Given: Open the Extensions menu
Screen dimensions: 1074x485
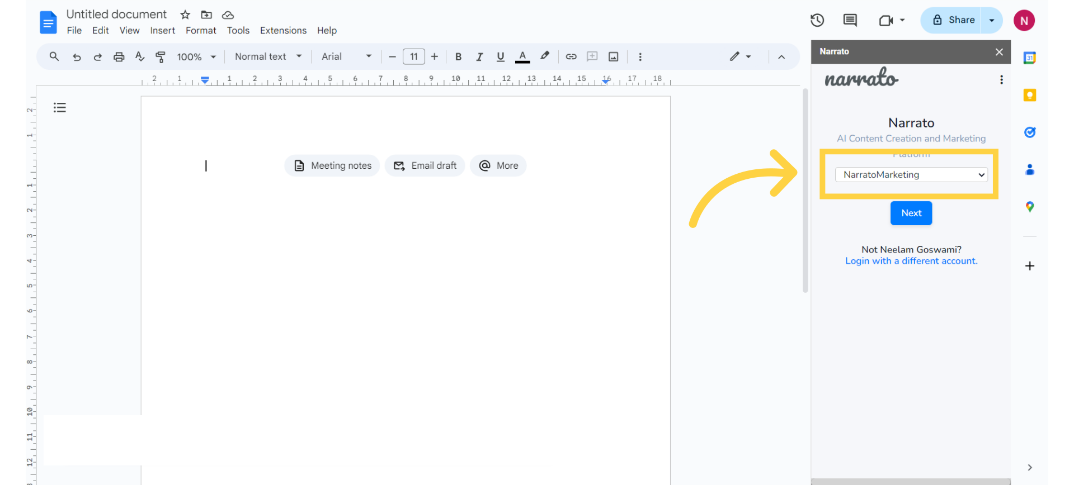Looking at the screenshot, I should coord(283,30).
